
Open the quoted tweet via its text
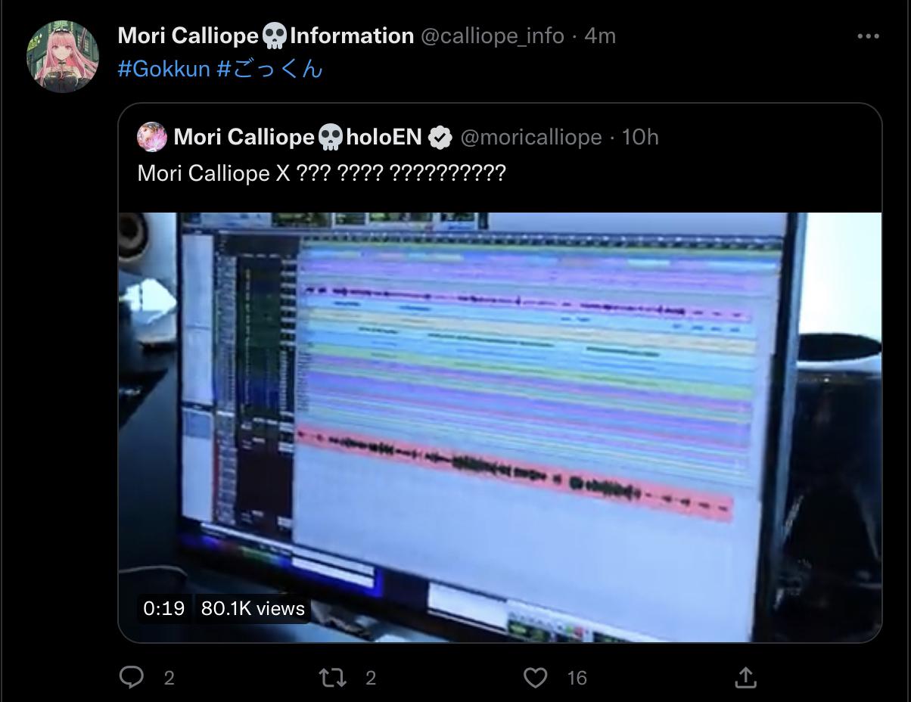point(321,173)
